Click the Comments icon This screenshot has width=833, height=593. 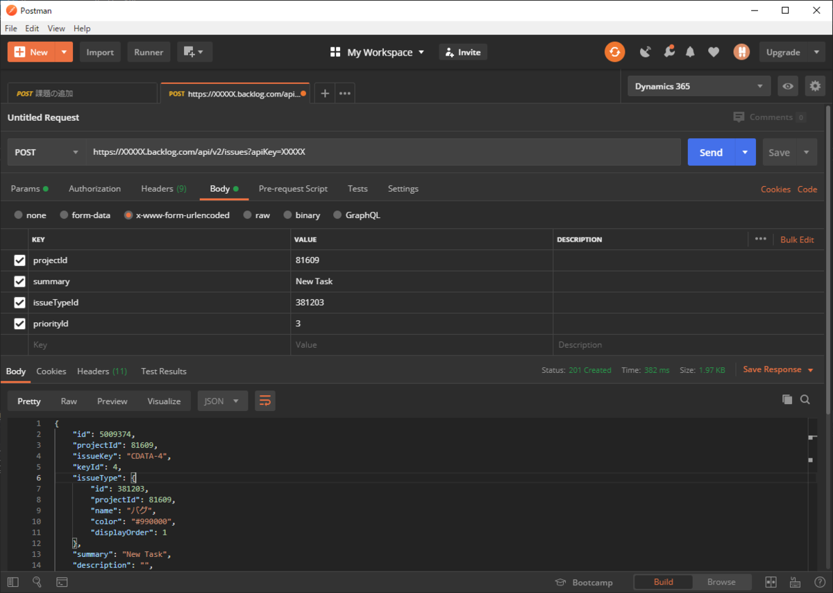tap(739, 117)
